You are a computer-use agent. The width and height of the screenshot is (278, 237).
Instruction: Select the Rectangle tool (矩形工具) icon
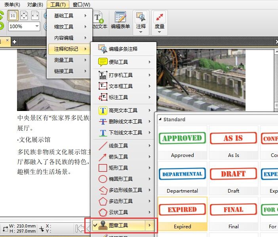(103, 168)
